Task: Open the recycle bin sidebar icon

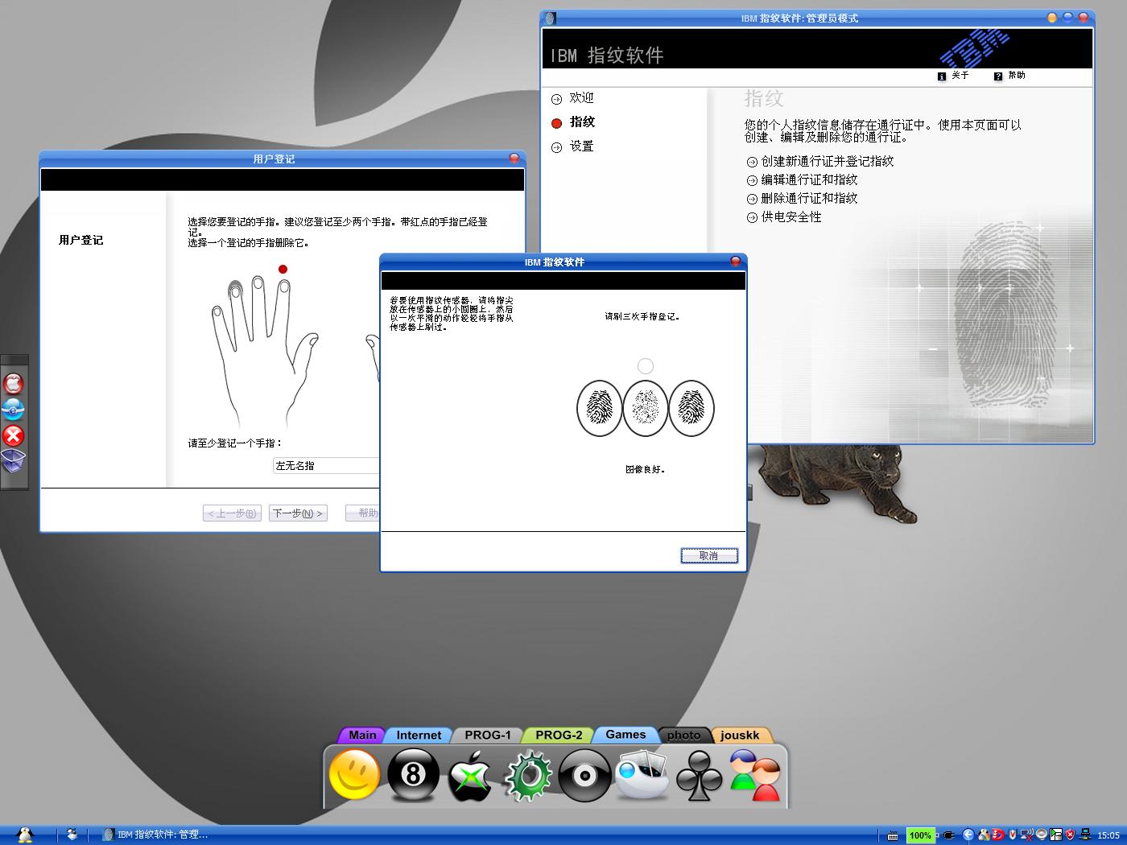Action: point(14,462)
